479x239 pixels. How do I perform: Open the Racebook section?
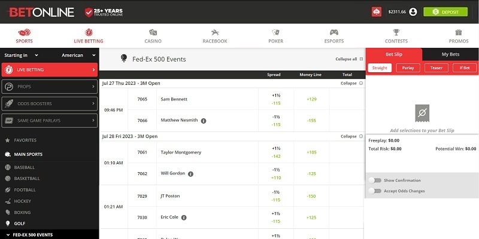215,36
